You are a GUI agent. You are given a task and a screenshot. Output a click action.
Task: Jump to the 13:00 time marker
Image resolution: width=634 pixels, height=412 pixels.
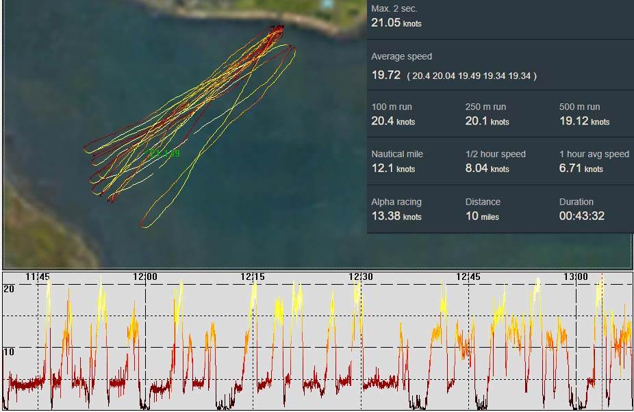576,276
